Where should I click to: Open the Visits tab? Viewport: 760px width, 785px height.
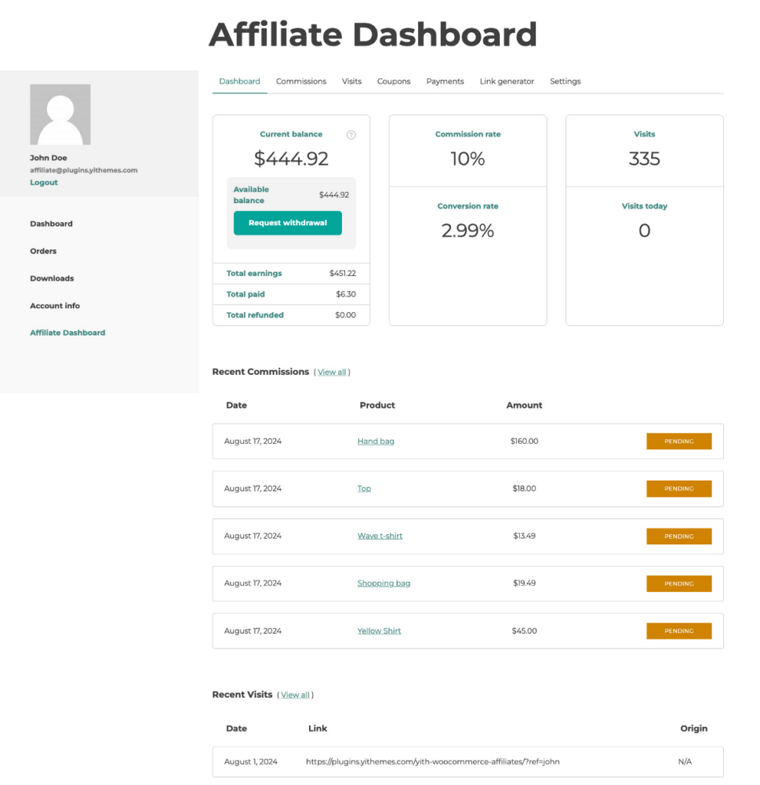point(351,81)
